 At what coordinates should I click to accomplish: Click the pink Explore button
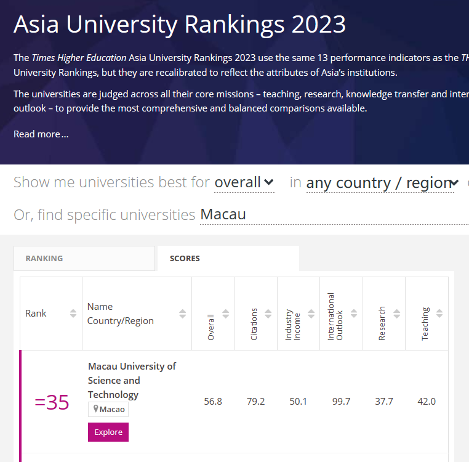pyautogui.click(x=108, y=432)
